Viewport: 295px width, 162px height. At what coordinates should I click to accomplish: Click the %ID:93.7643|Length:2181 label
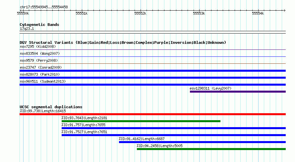(84, 118)
